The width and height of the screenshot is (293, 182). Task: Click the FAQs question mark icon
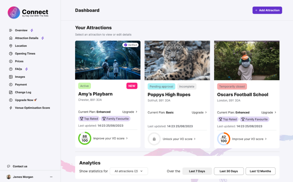click(x=10, y=69)
